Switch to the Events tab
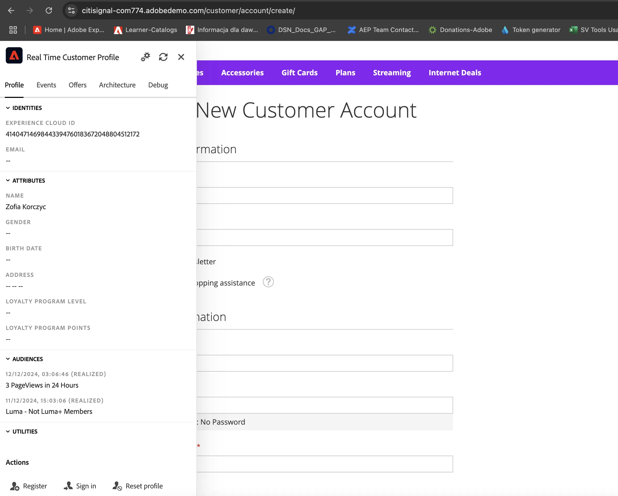This screenshot has height=496, width=618. [46, 85]
